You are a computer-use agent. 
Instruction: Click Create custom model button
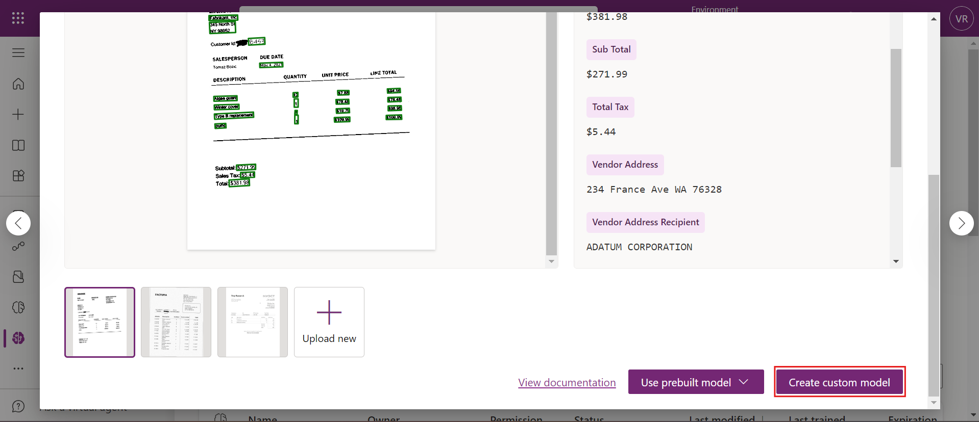[839, 382]
